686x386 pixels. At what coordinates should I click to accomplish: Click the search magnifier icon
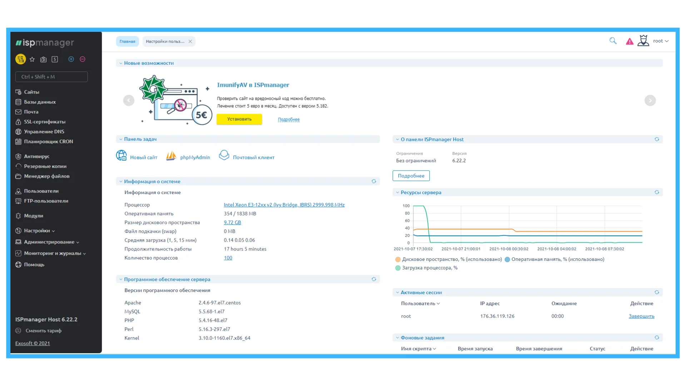[x=613, y=41]
